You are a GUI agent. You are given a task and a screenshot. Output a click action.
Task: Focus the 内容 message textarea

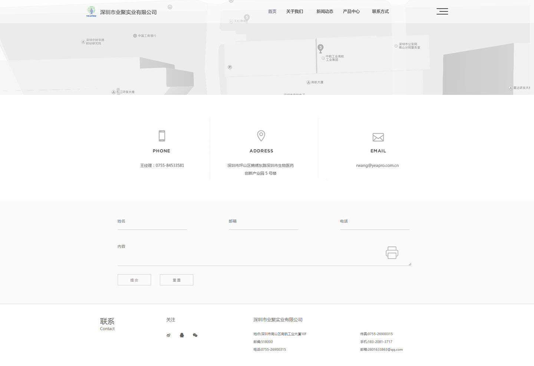click(264, 254)
